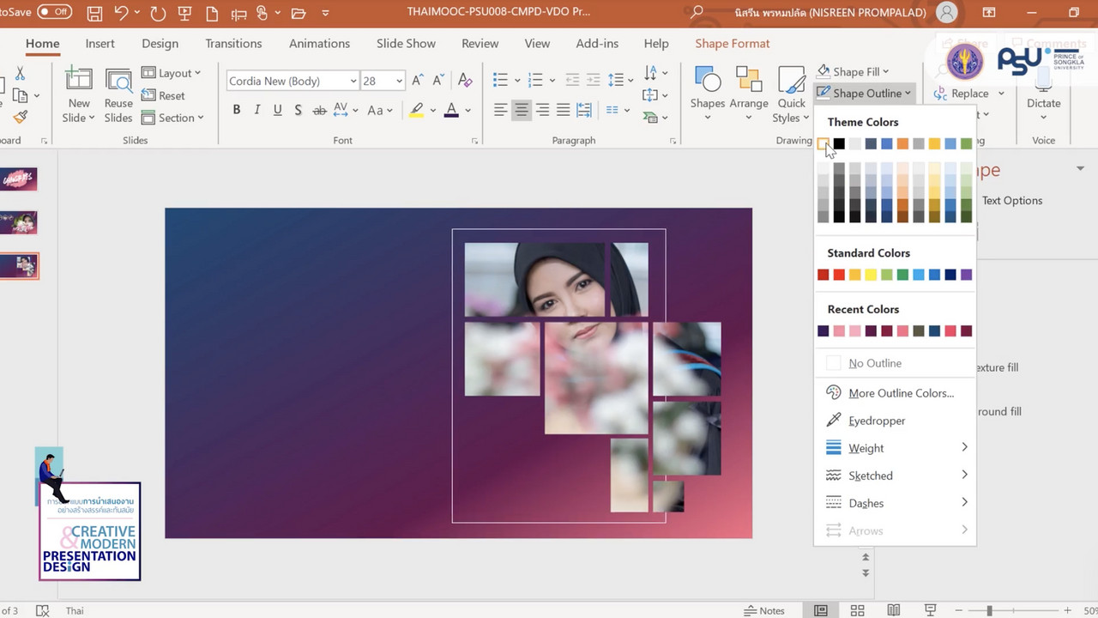Go to the Slide Show tab

[x=407, y=44]
